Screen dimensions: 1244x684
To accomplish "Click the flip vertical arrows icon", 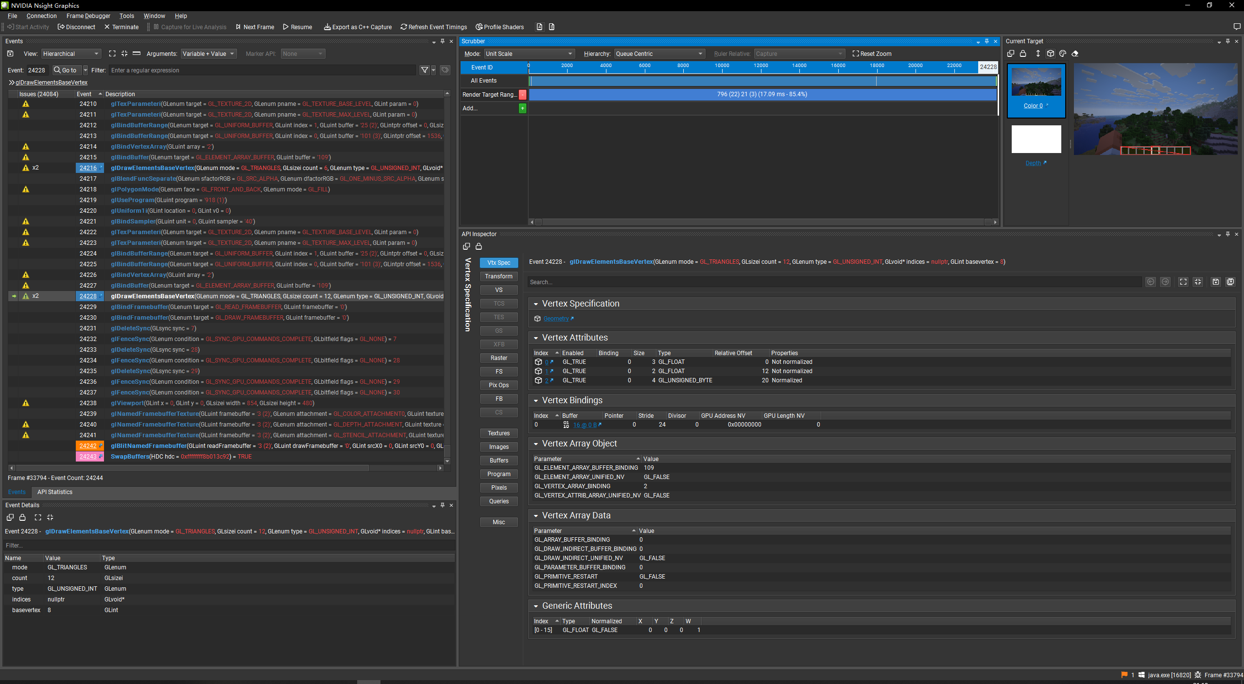I will click(1038, 54).
